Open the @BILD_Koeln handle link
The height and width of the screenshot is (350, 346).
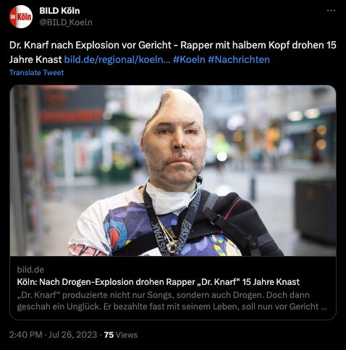click(x=66, y=22)
